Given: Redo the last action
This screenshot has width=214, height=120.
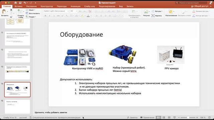Looking at the screenshot, I should (x=31, y=3).
